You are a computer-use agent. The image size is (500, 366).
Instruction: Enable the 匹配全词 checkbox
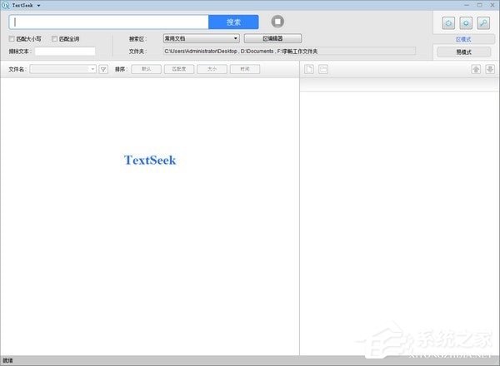tap(54, 38)
